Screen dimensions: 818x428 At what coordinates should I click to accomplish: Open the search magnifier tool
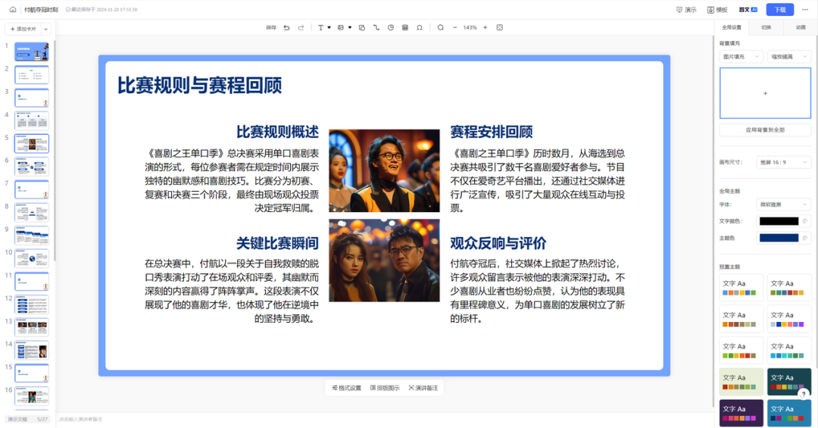click(x=440, y=28)
